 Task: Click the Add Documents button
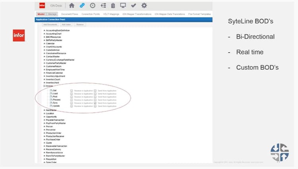[50, 25]
